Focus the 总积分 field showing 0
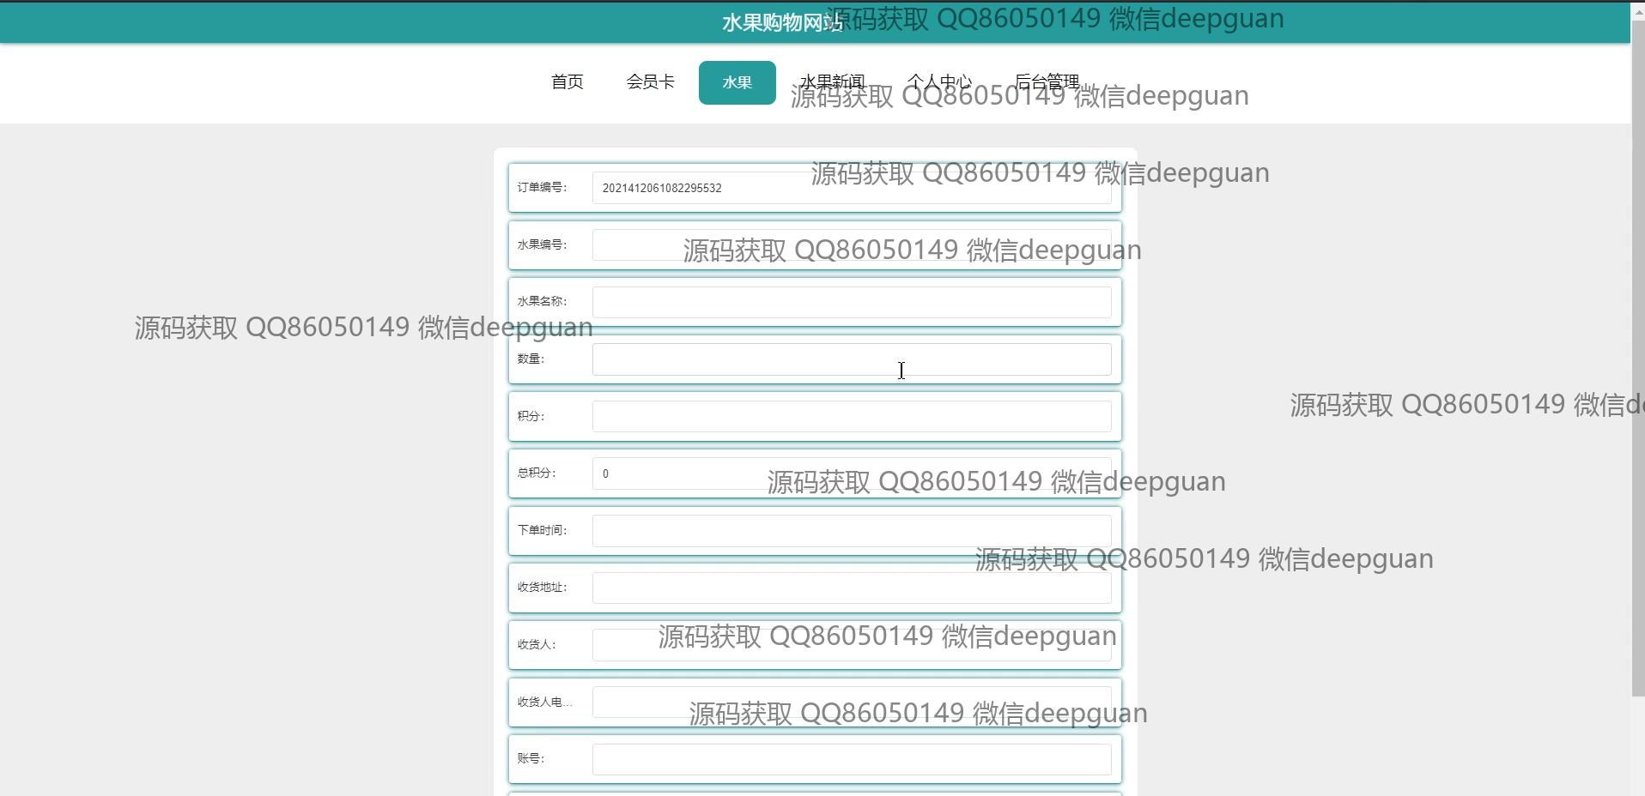This screenshot has width=1645, height=796. (678, 473)
